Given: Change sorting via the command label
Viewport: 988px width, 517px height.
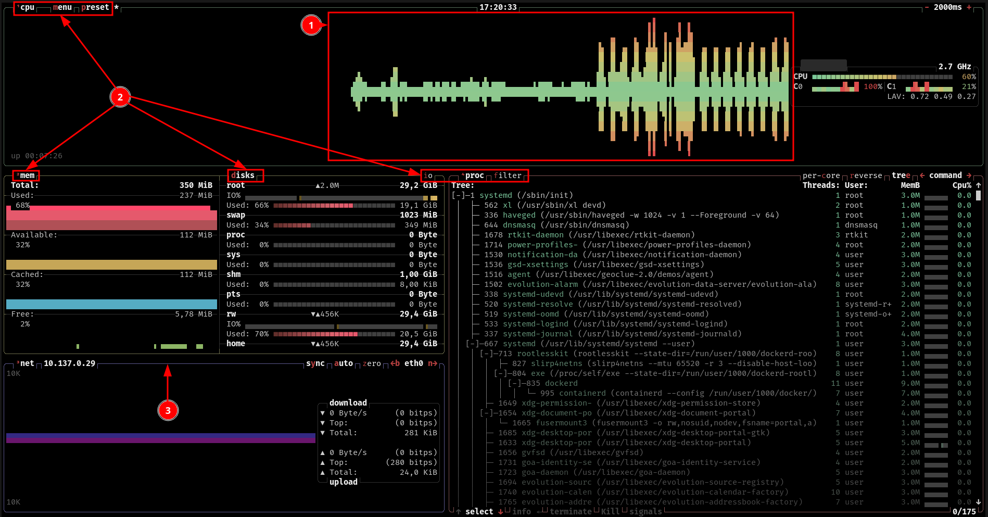Looking at the screenshot, I should tap(945, 175).
